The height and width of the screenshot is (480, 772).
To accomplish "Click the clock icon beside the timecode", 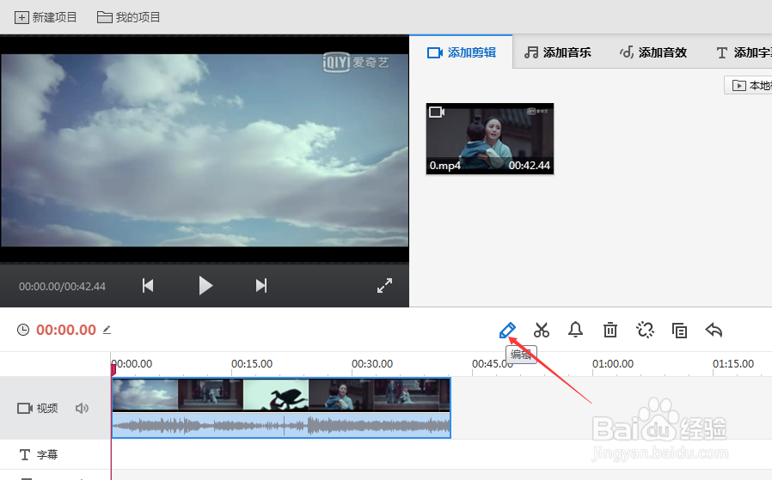I will click(23, 330).
